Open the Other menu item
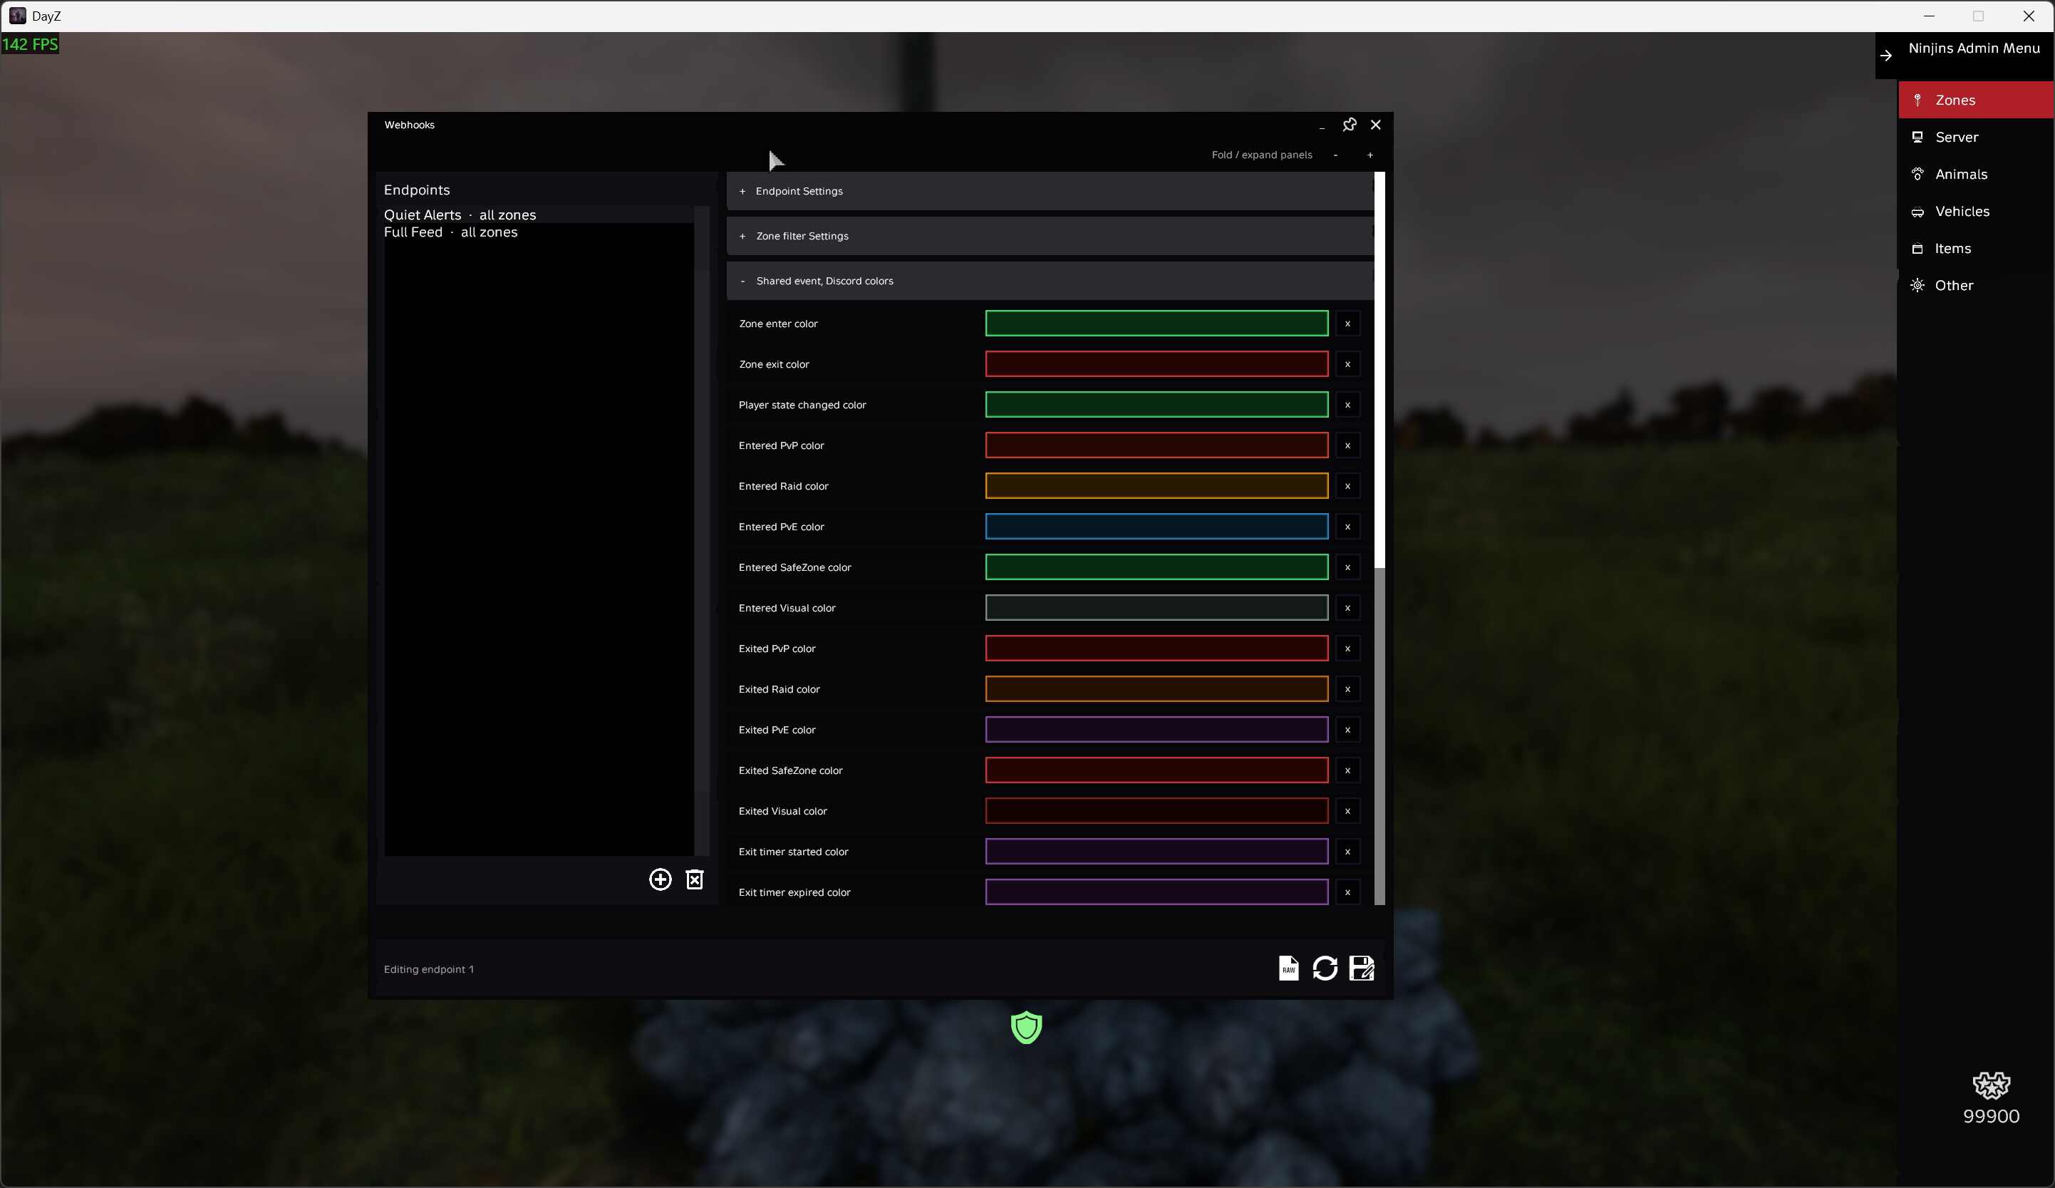This screenshot has height=1188, width=2055. (x=1976, y=285)
